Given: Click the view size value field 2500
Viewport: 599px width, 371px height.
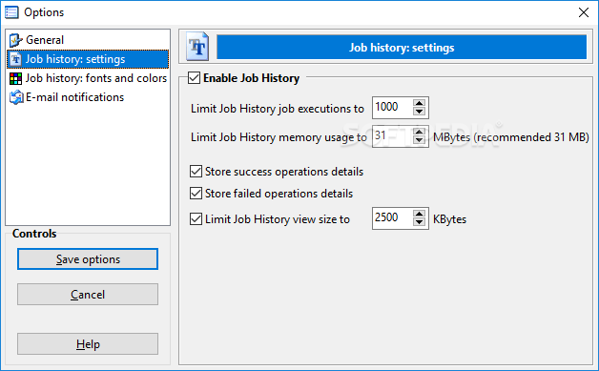Looking at the screenshot, I should pos(392,218).
